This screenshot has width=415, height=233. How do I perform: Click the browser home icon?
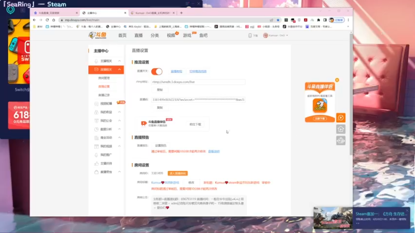click(54, 20)
